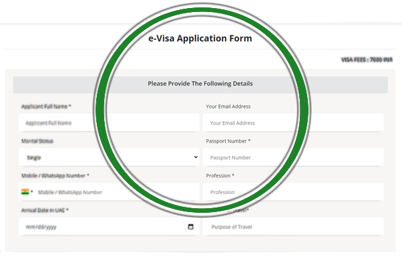Open the country code dropdown arrow beside flag

coord(32,191)
